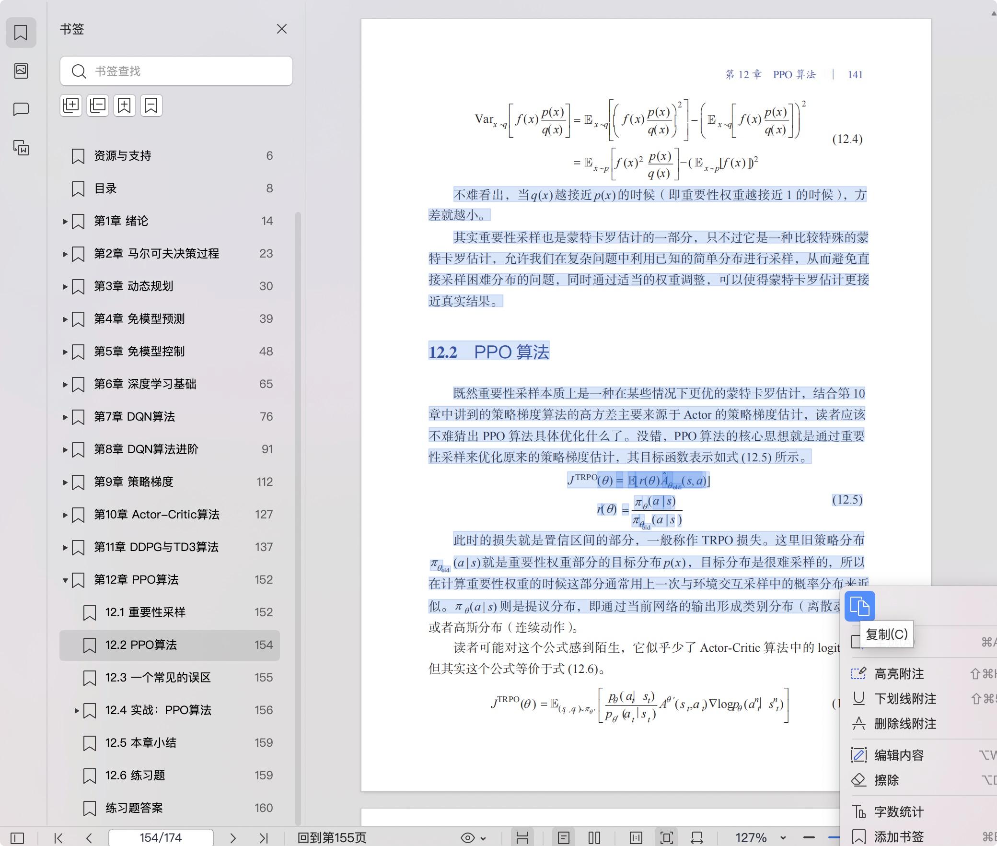Toggle two-page view mode
997x846 pixels.
tap(594, 838)
